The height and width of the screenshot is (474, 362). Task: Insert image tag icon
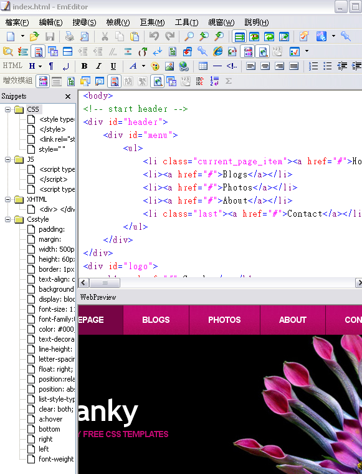pos(169,66)
